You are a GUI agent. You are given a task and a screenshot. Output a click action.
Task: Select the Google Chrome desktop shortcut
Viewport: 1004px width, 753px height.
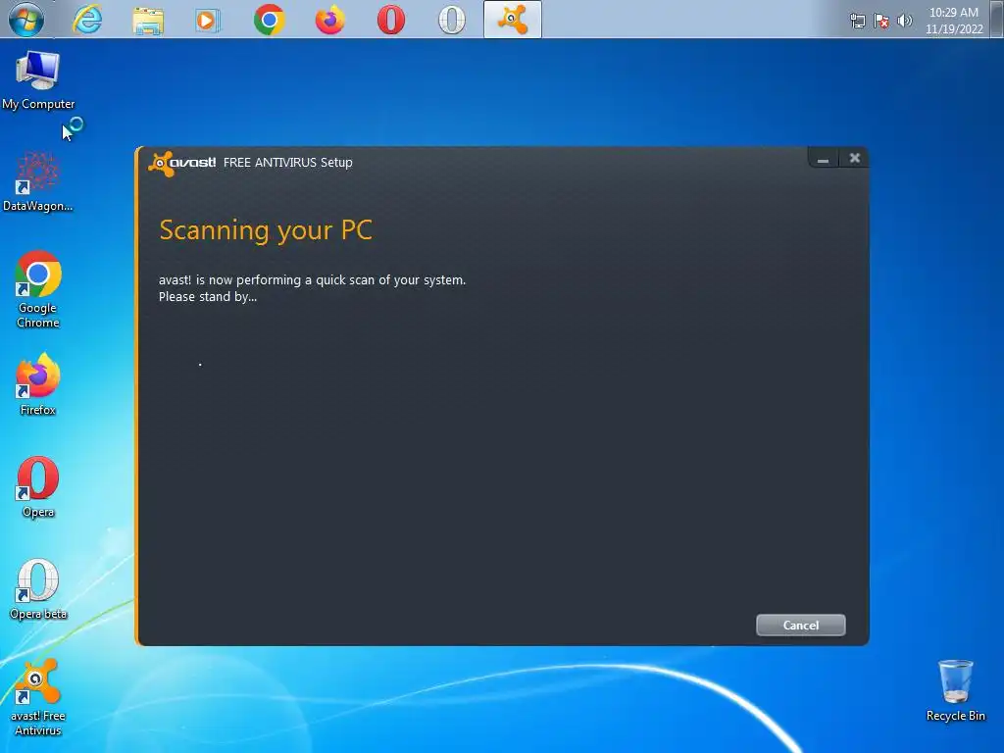[38, 289]
